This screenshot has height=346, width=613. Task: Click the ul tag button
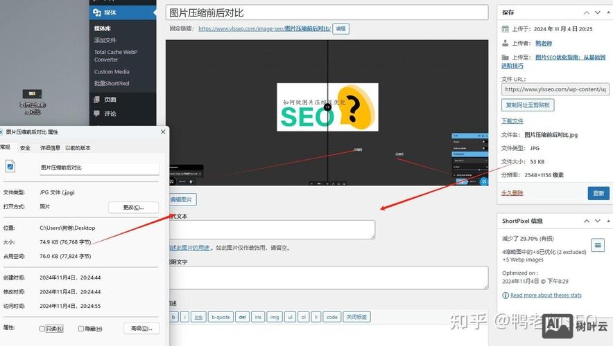(290, 317)
